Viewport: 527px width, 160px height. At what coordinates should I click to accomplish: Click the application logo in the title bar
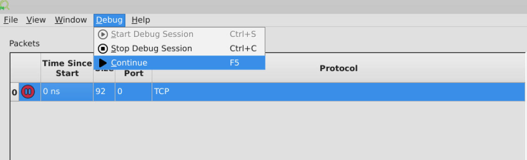(5, 5)
